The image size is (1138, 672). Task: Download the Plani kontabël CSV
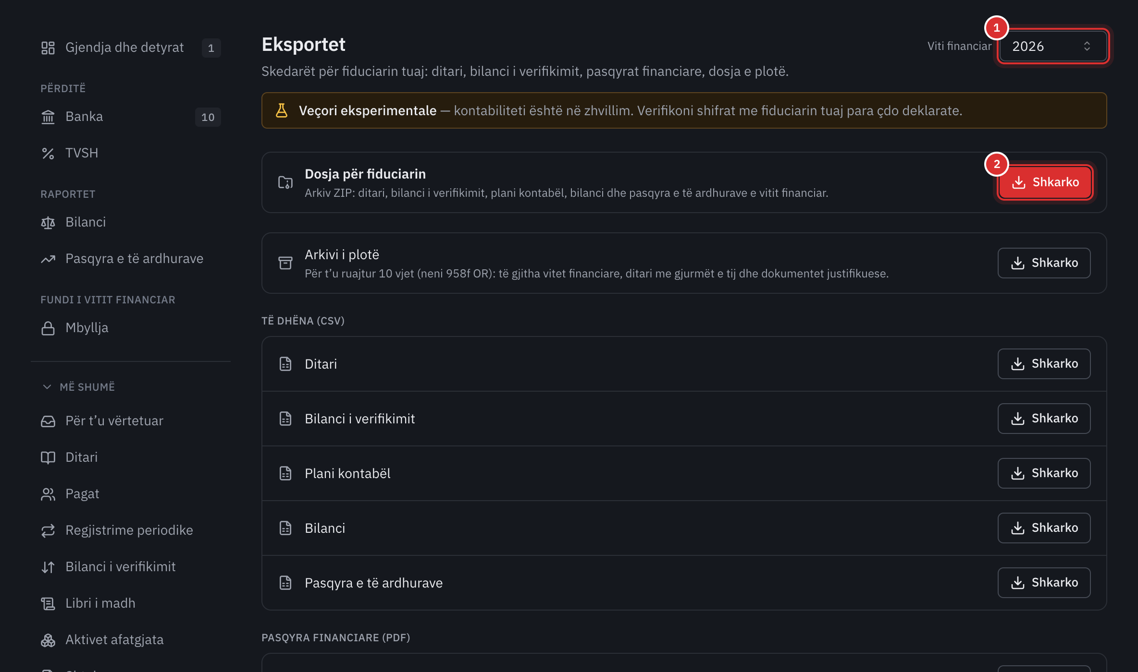[1044, 473]
